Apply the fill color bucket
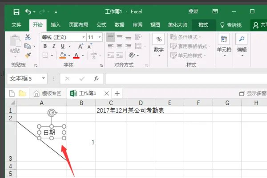Image resolution: width=267 pixels, height=178 pixels. [63, 55]
